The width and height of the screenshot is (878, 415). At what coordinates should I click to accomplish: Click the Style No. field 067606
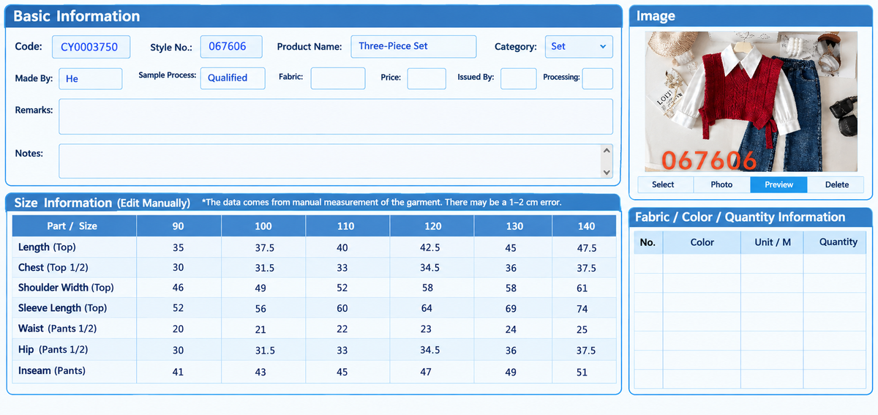tap(231, 46)
